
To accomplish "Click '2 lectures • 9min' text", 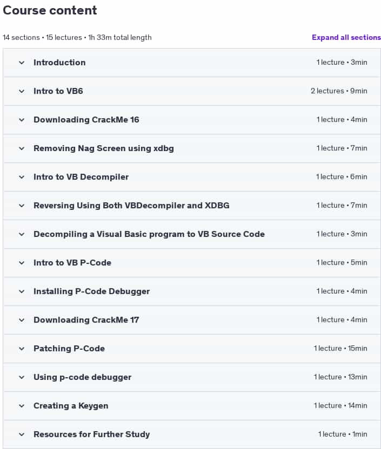I will click(x=339, y=91).
